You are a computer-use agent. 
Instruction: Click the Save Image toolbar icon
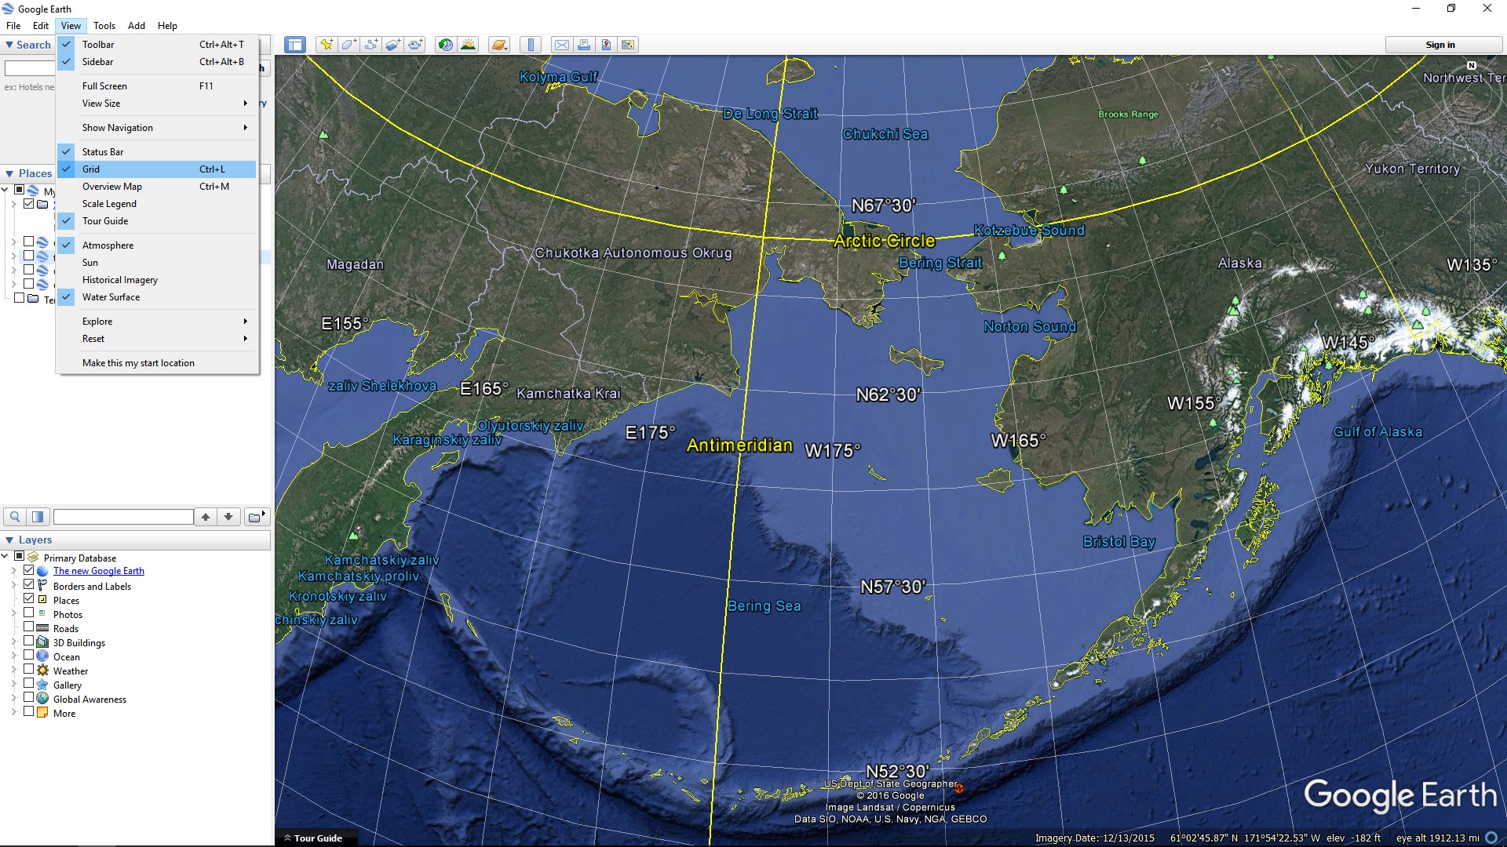point(606,45)
